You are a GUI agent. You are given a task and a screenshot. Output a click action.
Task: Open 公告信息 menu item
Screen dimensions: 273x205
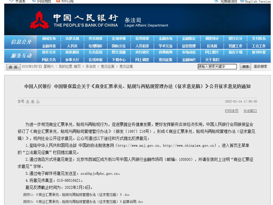[x=95, y=52]
